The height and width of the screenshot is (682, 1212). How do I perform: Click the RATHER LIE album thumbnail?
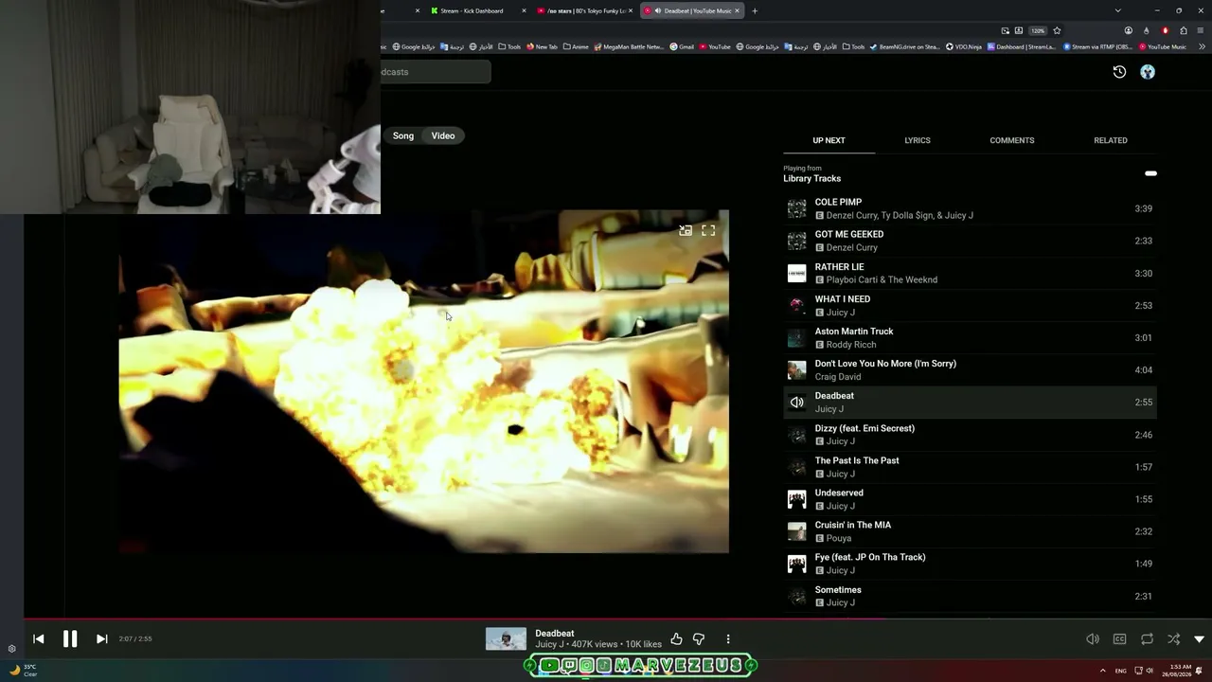coord(797,273)
